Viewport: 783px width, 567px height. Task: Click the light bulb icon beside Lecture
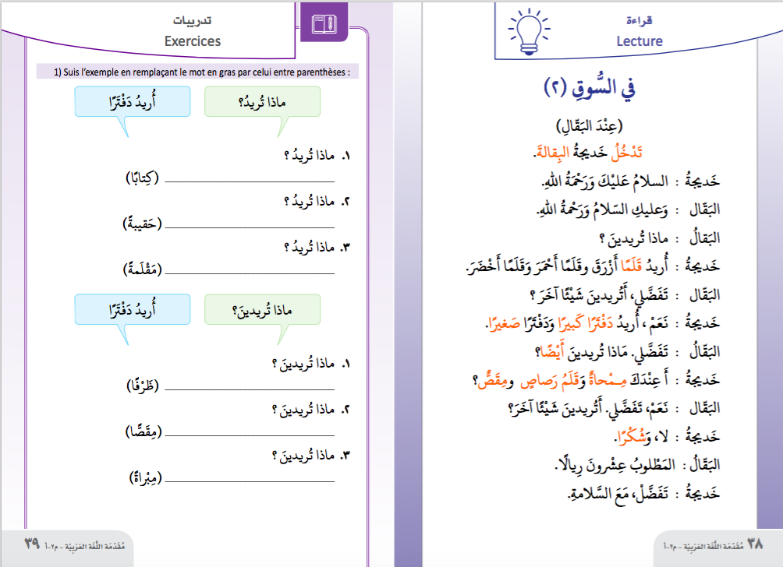point(529,32)
